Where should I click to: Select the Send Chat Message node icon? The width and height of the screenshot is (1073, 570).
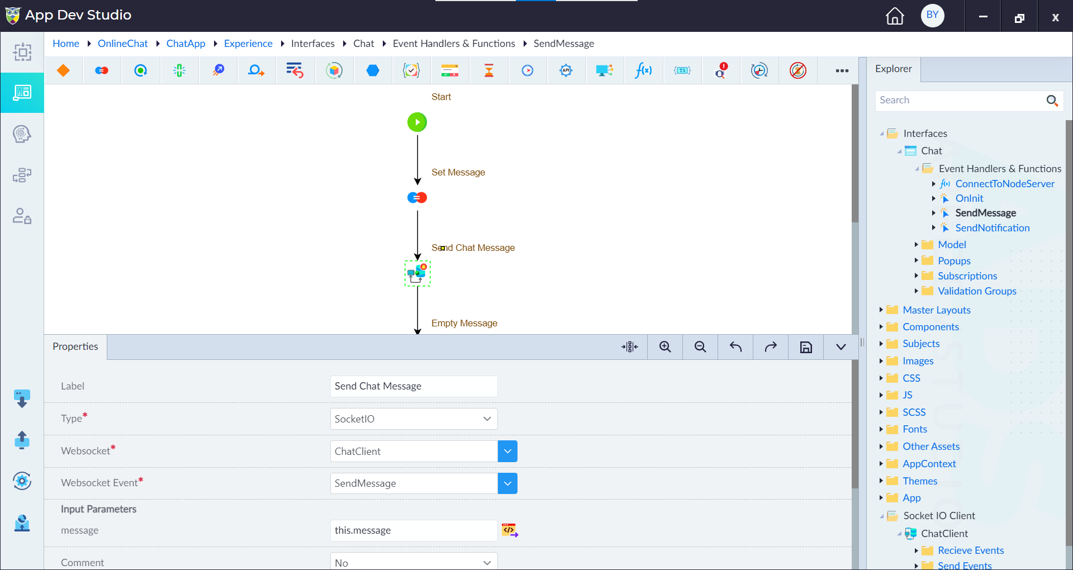tap(417, 273)
